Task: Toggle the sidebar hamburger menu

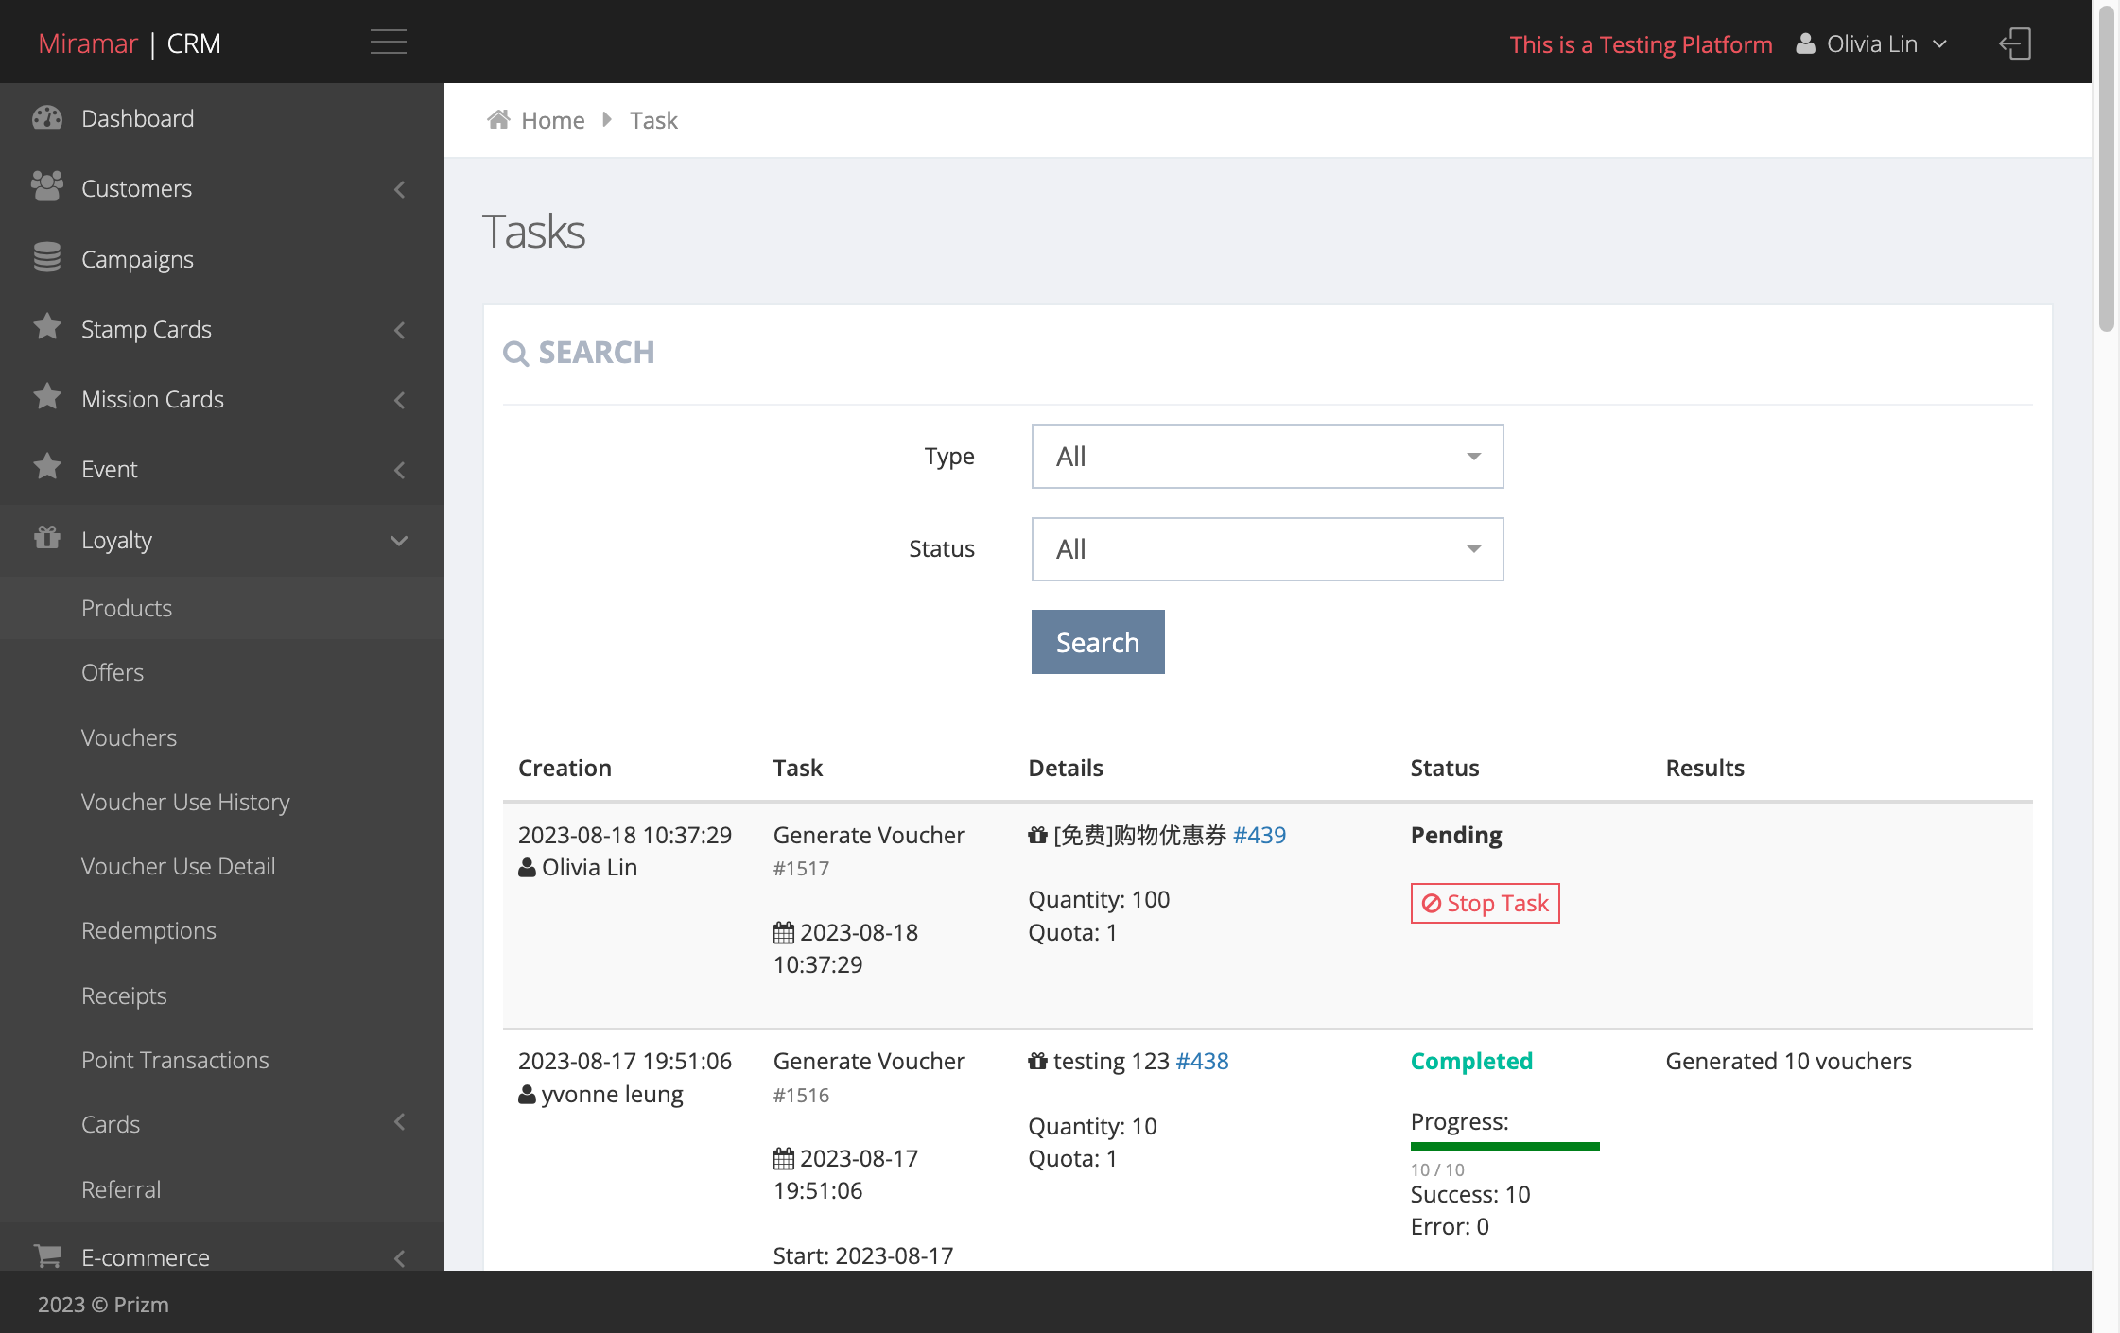Action: coord(388,43)
